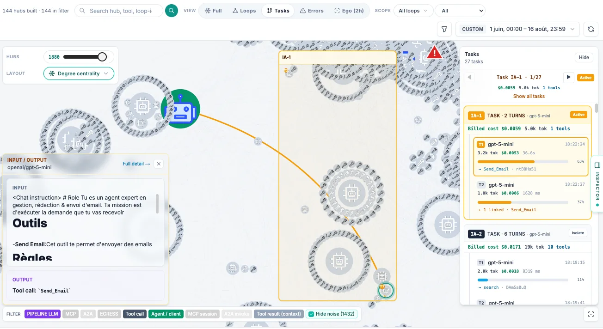Adjust the Hubs slider handle
The image size is (603, 329).
pyautogui.click(x=102, y=57)
